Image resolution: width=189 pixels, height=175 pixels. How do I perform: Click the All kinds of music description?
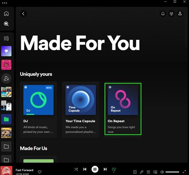[38, 130]
